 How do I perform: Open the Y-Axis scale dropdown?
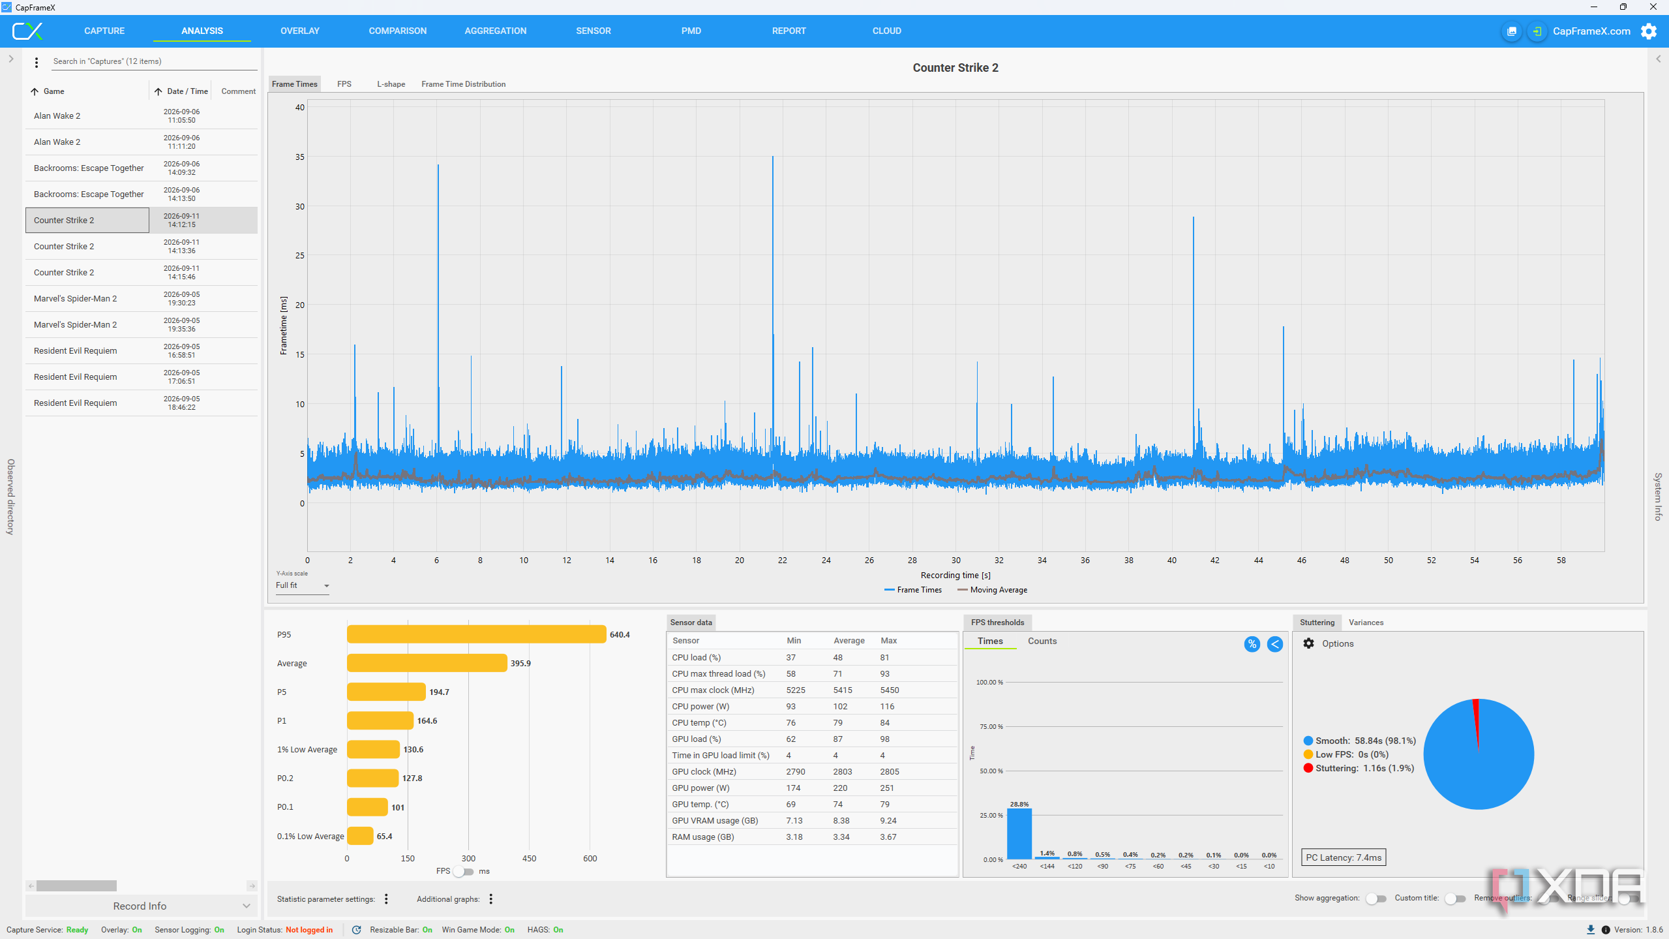pyautogui.click(x=303, y=586)
